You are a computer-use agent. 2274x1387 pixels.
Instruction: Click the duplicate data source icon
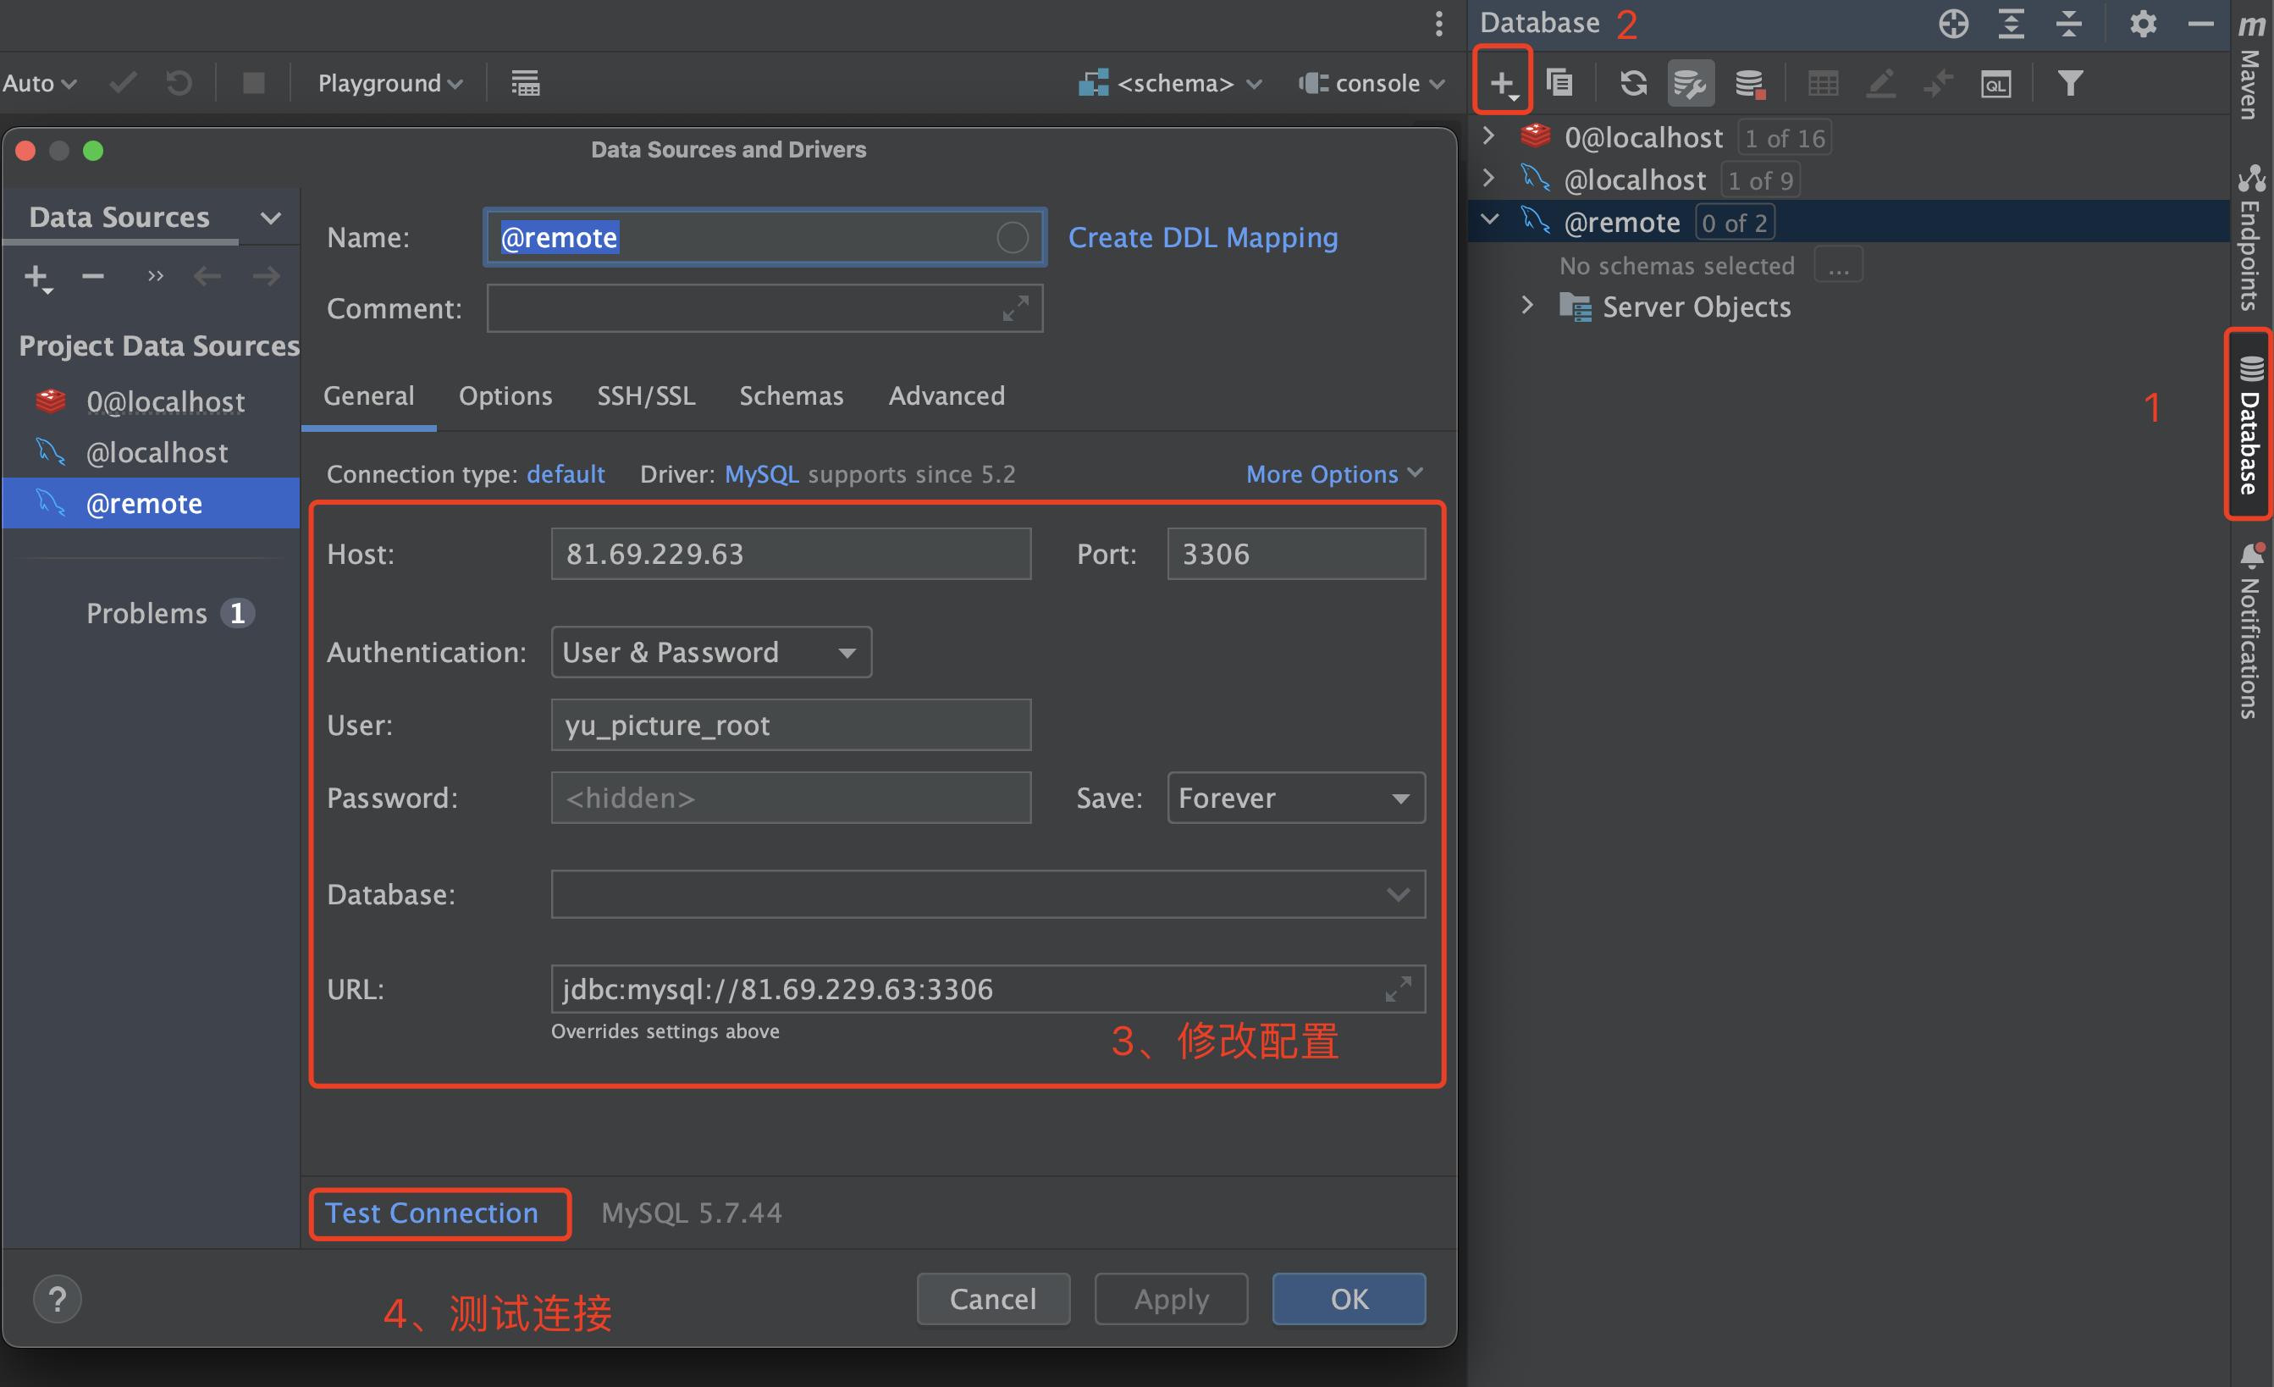click(x=1559, y=84)
